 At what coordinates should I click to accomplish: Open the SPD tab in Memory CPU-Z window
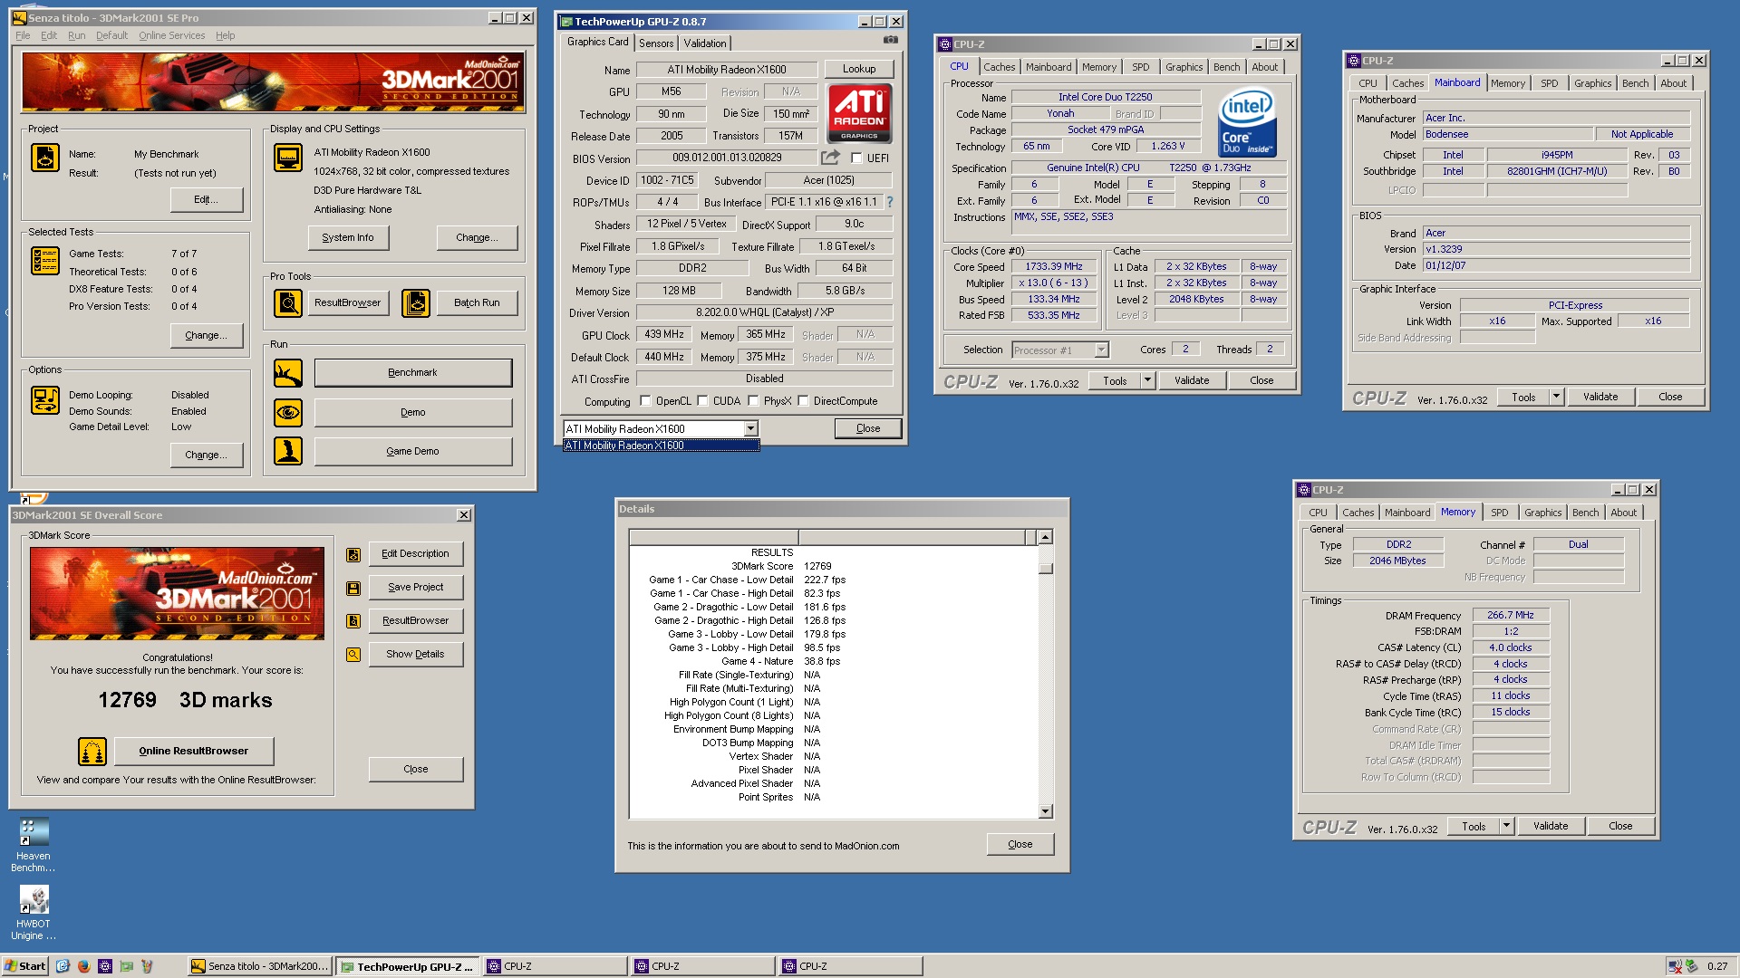[1500, 513]
